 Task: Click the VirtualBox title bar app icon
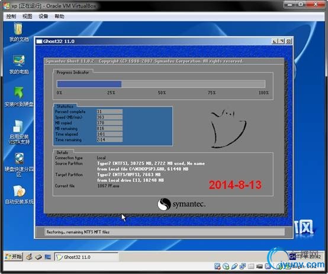[x=7, y=6]
